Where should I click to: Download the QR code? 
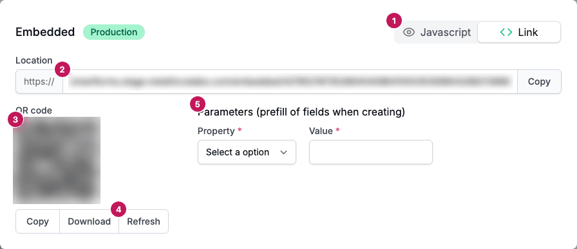(x=89, y=221)
